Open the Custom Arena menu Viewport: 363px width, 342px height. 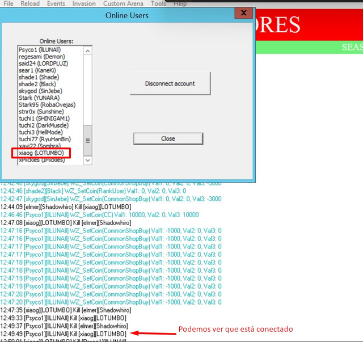(x=123, y=3)
